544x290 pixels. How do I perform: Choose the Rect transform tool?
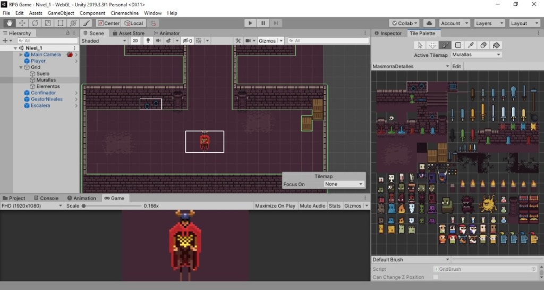click(x=61, y=23)
